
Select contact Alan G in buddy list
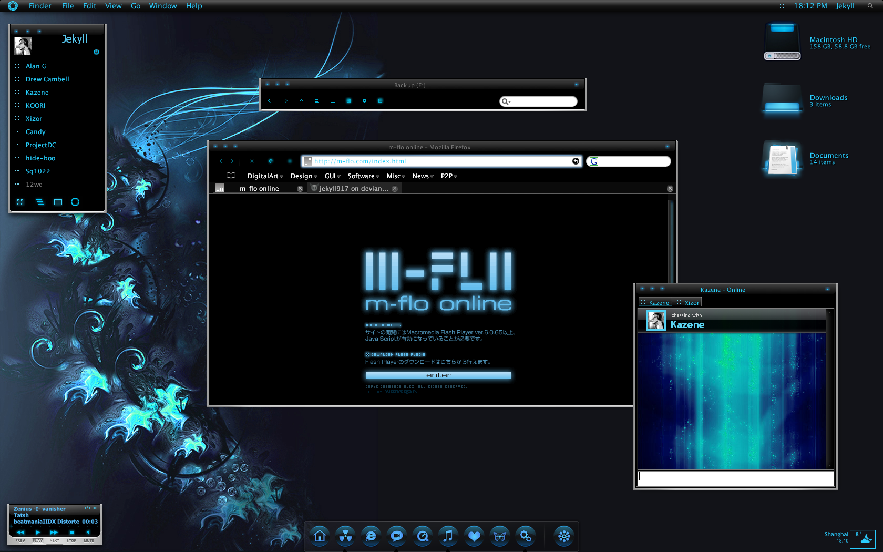(x=36, y=66)
